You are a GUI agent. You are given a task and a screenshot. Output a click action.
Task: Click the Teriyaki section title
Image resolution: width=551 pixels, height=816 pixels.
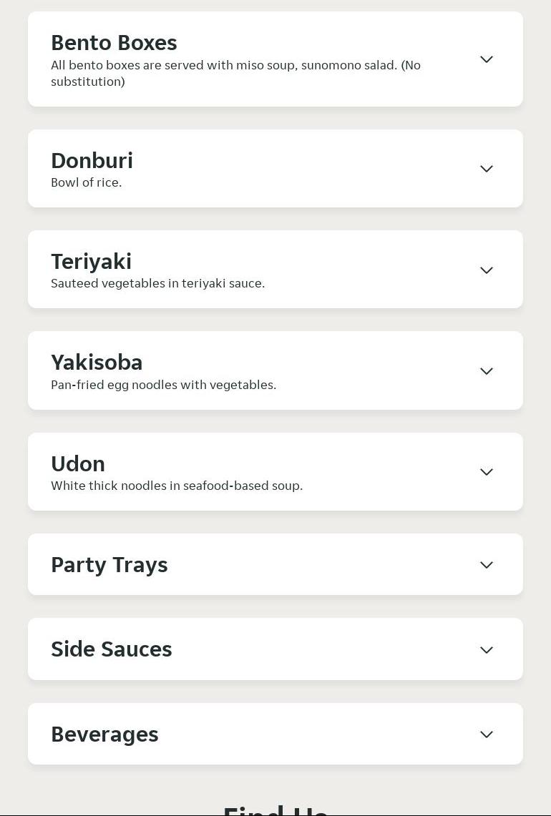click(x=91, y=262)
